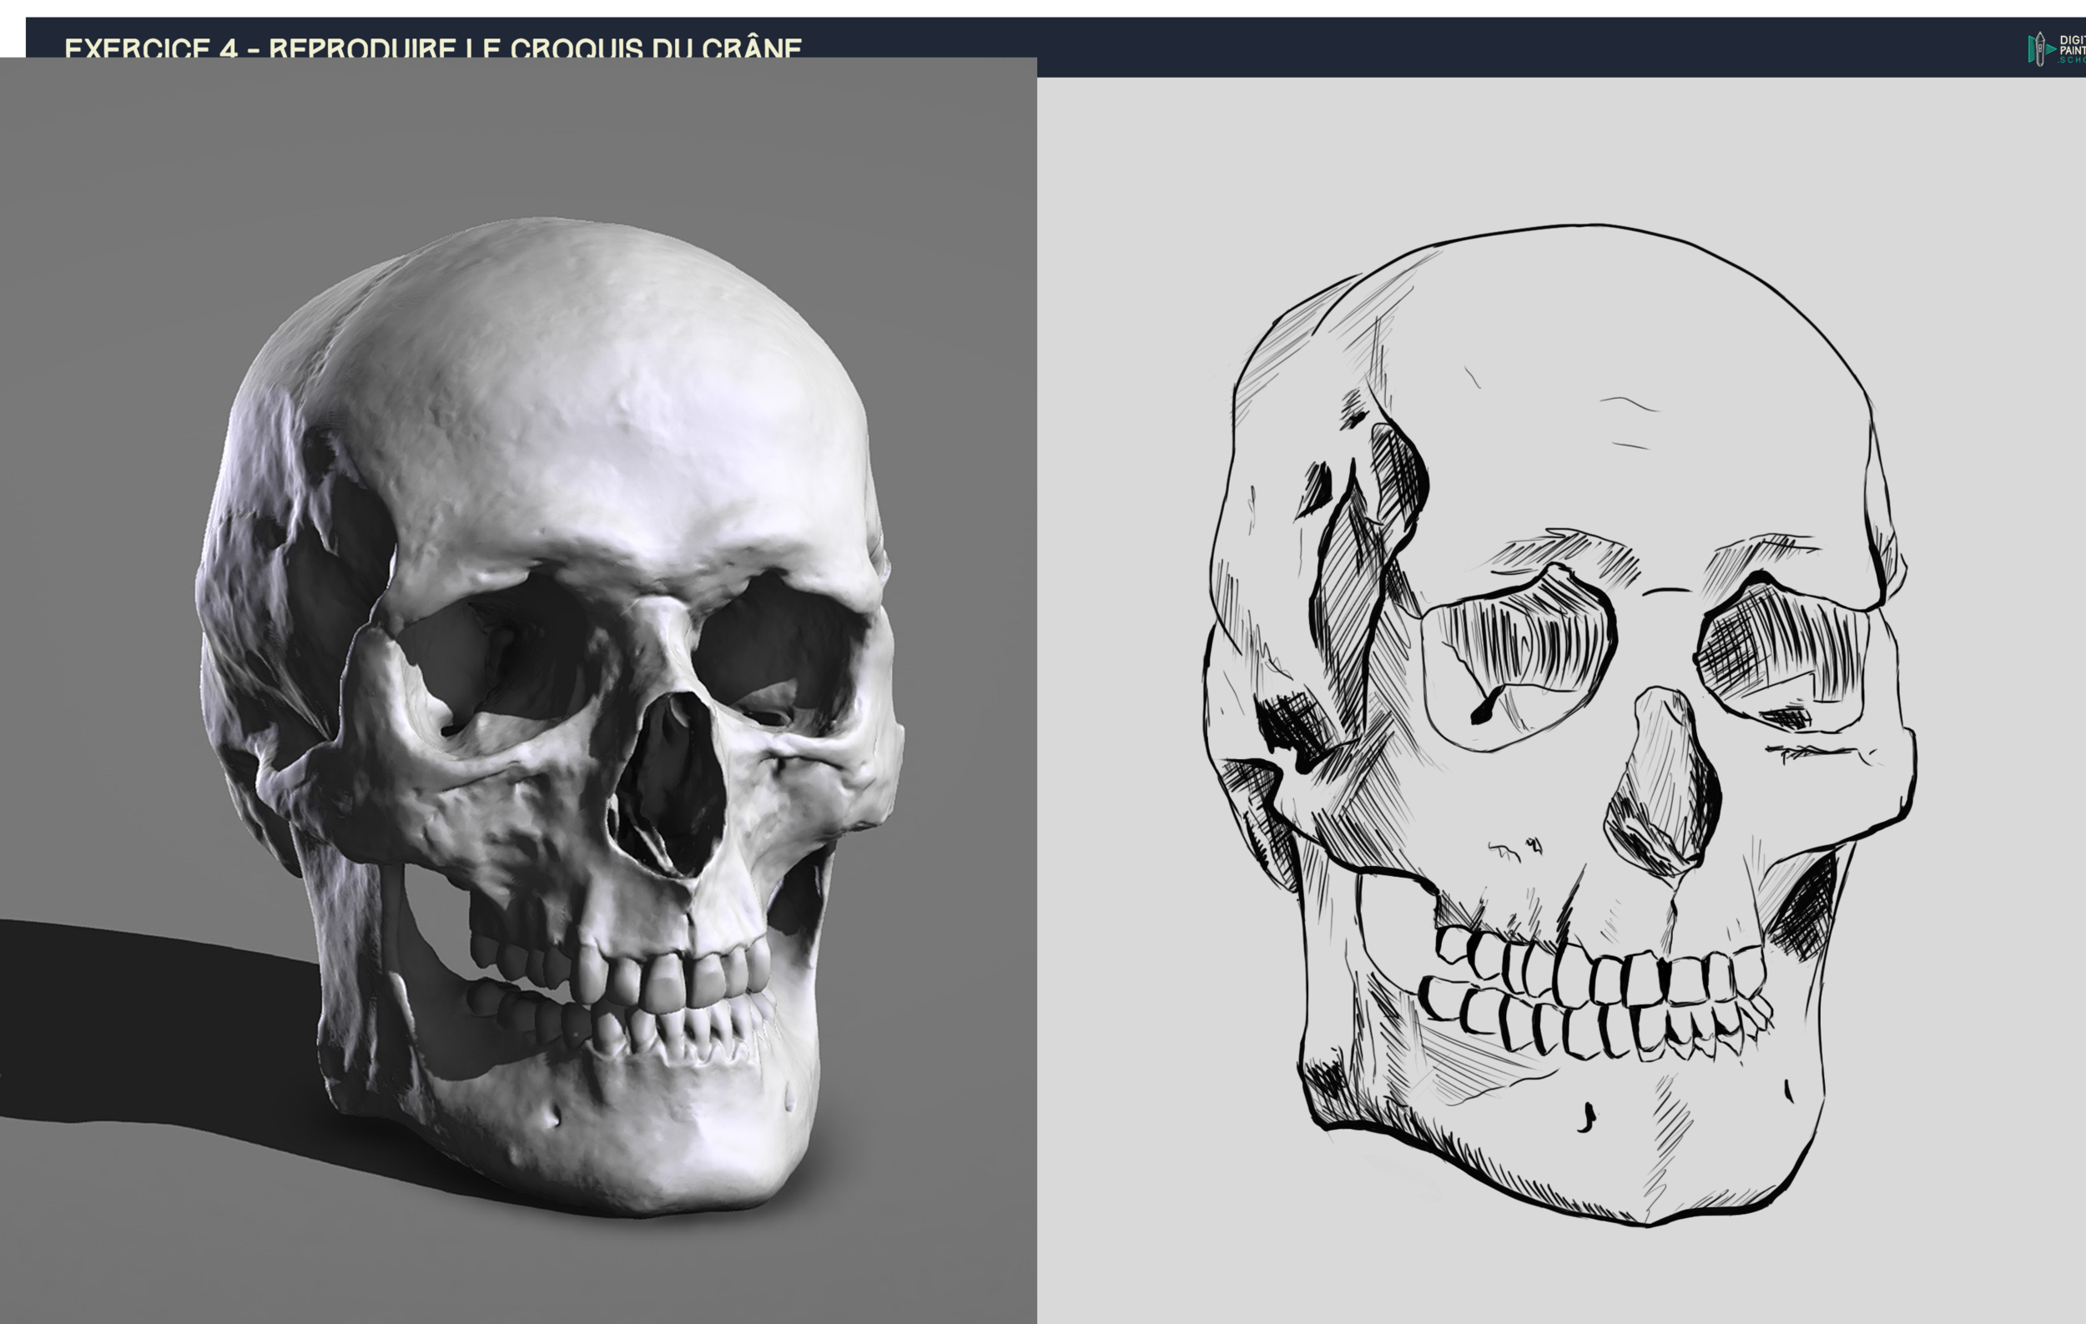This screenshot has width=2086, height=1324.
Task: Click the green arrow right of the pen icon
Action: tap(2051, 48)
